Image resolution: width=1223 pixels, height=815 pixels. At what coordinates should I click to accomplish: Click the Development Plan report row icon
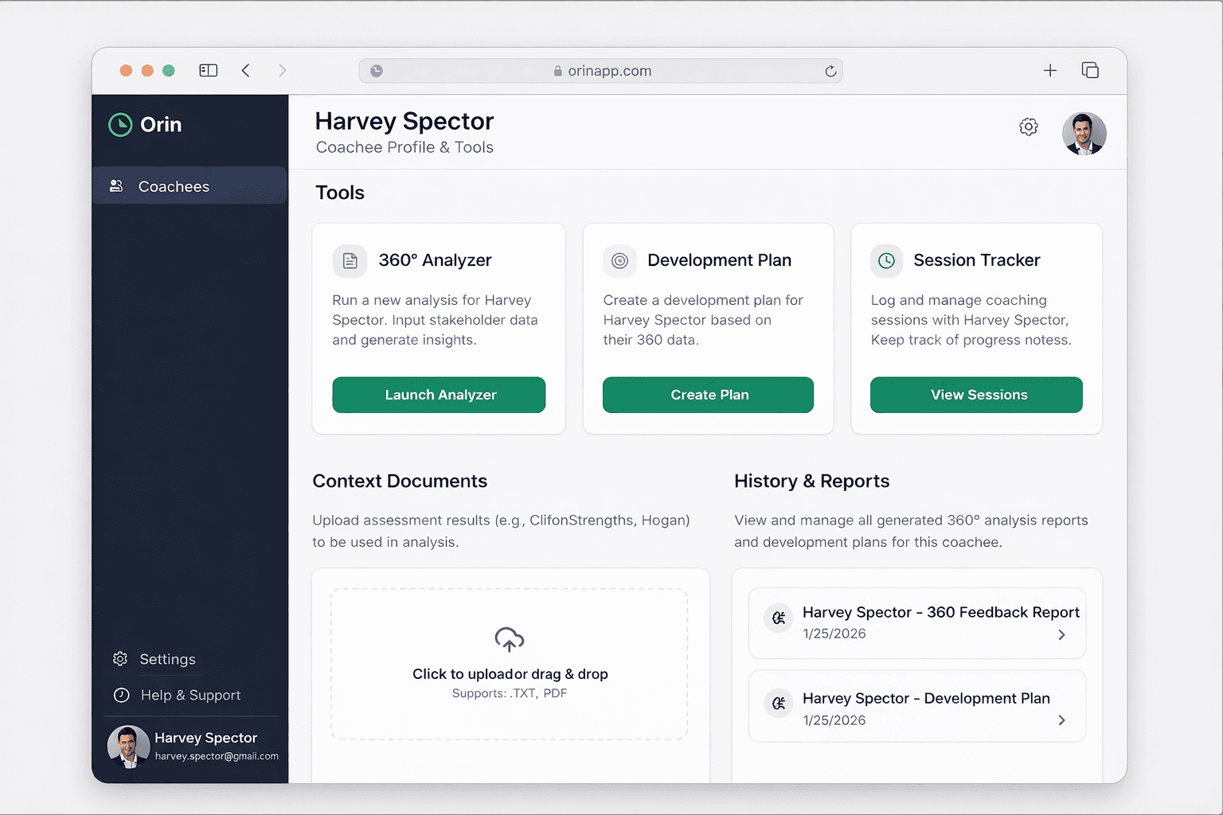pos(779,704)
